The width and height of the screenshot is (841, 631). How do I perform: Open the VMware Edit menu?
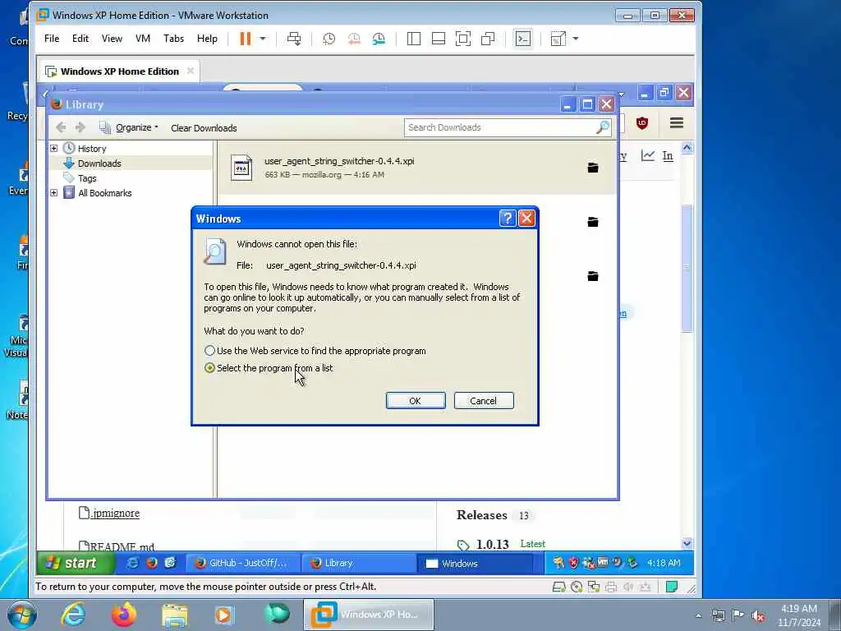(x=80, y=39)
